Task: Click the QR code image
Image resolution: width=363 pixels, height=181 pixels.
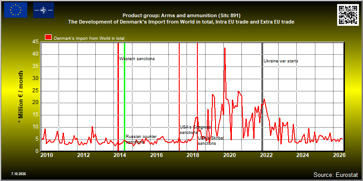Action: tap(348, 15)
